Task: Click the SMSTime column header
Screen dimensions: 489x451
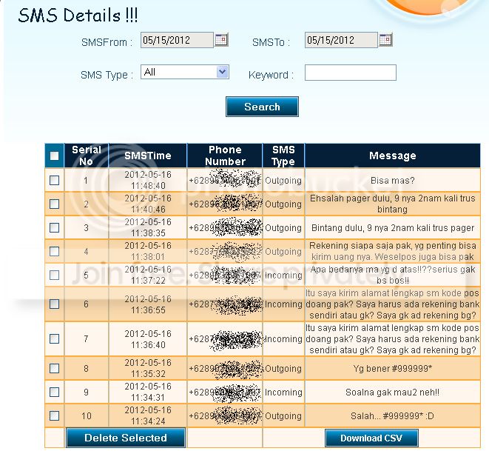Action: [x=148, y=156]
